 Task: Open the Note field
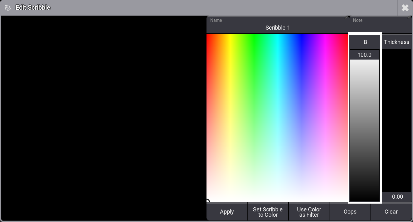[380, 25]
